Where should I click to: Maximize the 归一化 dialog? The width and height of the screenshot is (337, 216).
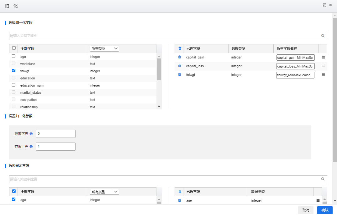324,5
